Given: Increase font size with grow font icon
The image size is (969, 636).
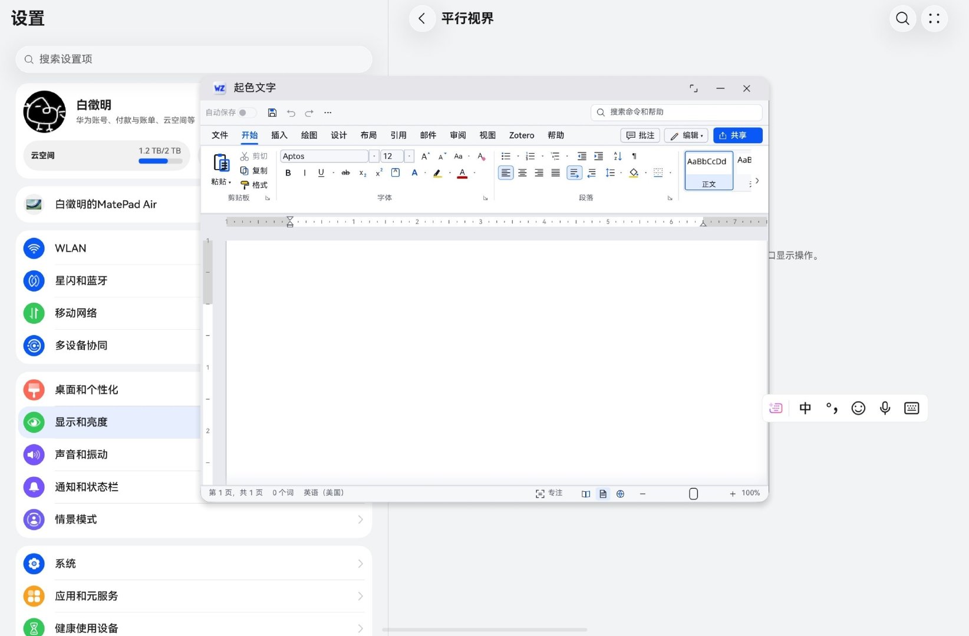Looking at the screenshot, I should pyautogui.click(x=425, y=156).
